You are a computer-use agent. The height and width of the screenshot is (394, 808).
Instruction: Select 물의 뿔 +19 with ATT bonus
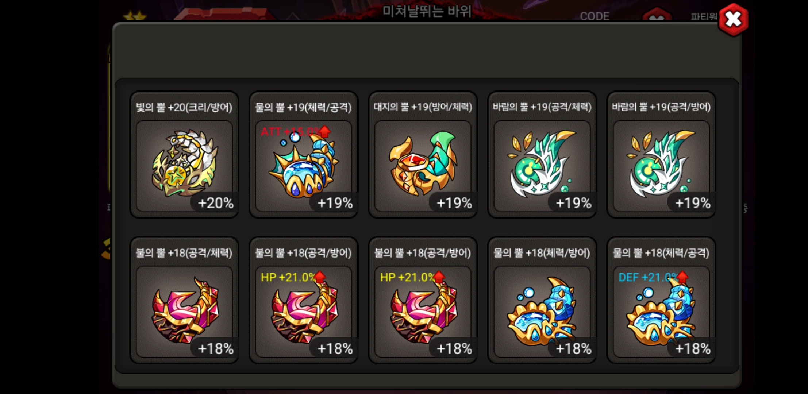click(x=304, y=155)
